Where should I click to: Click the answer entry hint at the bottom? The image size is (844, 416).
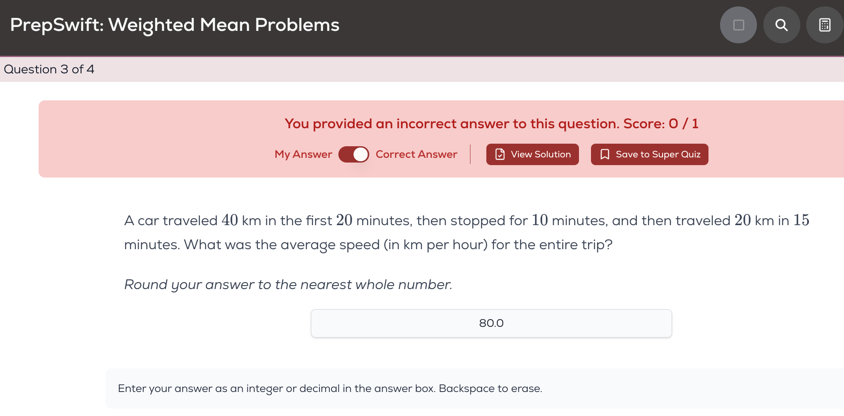[x=330, y=389]
